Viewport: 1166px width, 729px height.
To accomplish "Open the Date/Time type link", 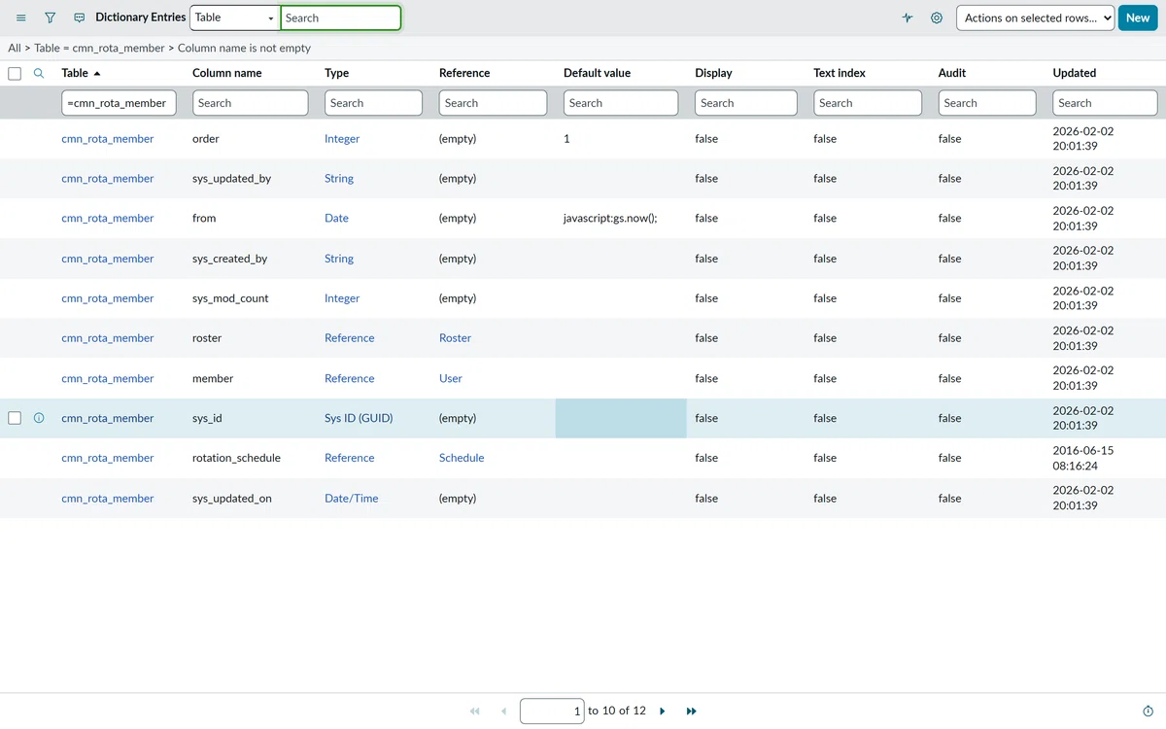I will [x=352, y=499].
